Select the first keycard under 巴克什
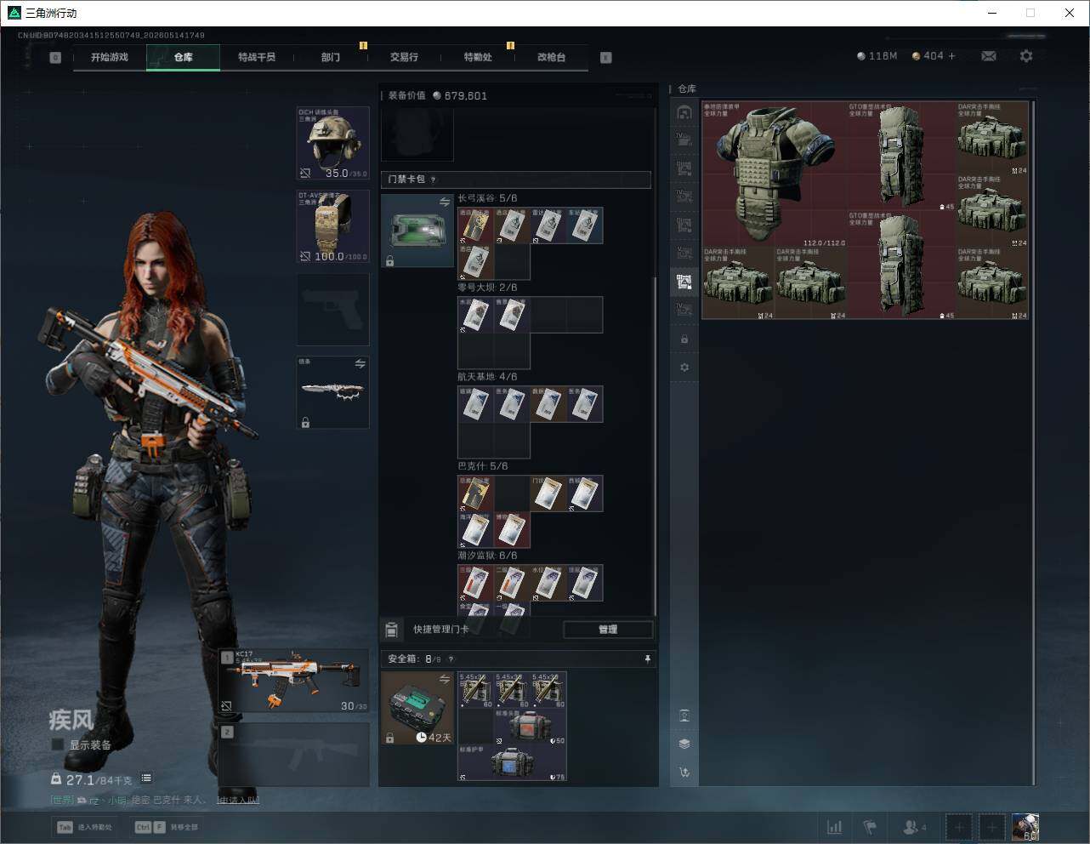The image size is (1090, 844). 476,493
